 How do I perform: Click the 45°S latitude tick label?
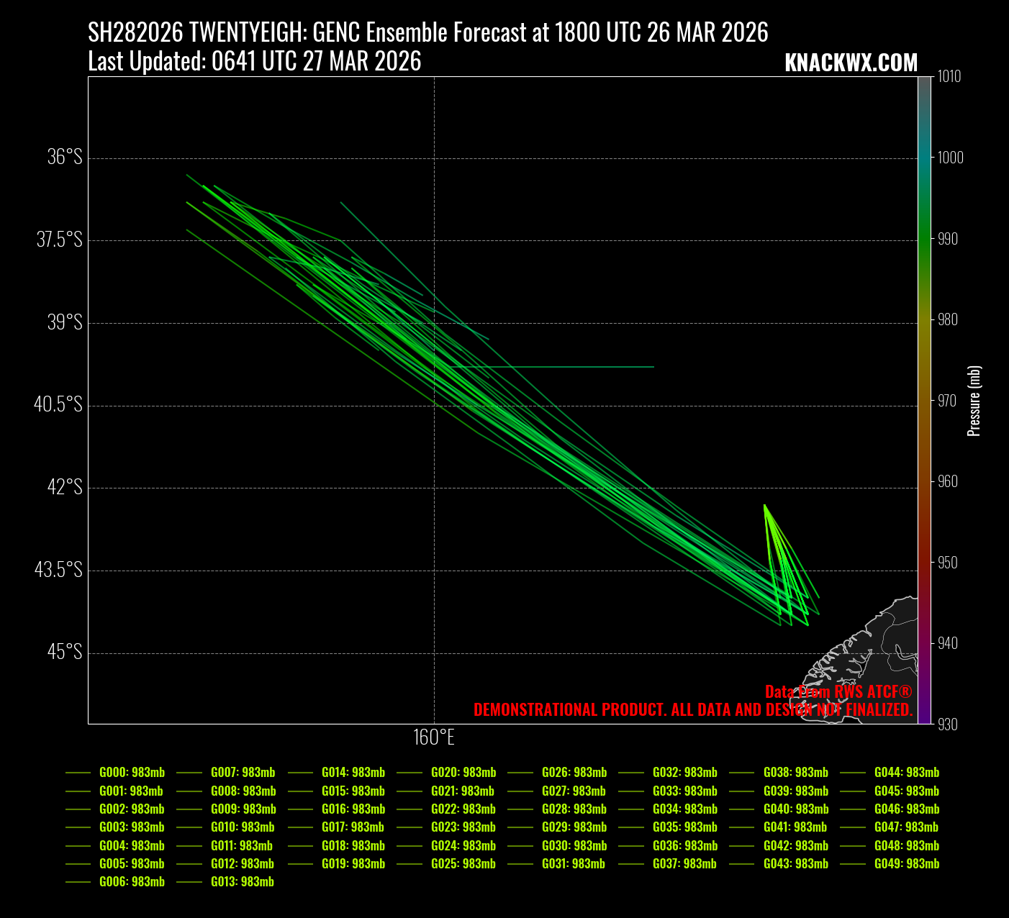coord(65,653)
